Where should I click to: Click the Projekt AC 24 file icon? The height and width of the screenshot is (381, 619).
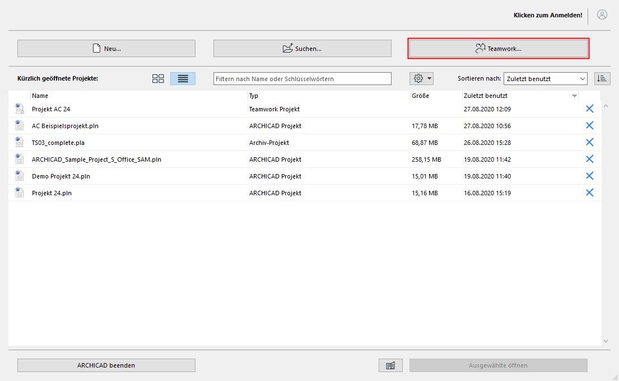click(20, 109)
